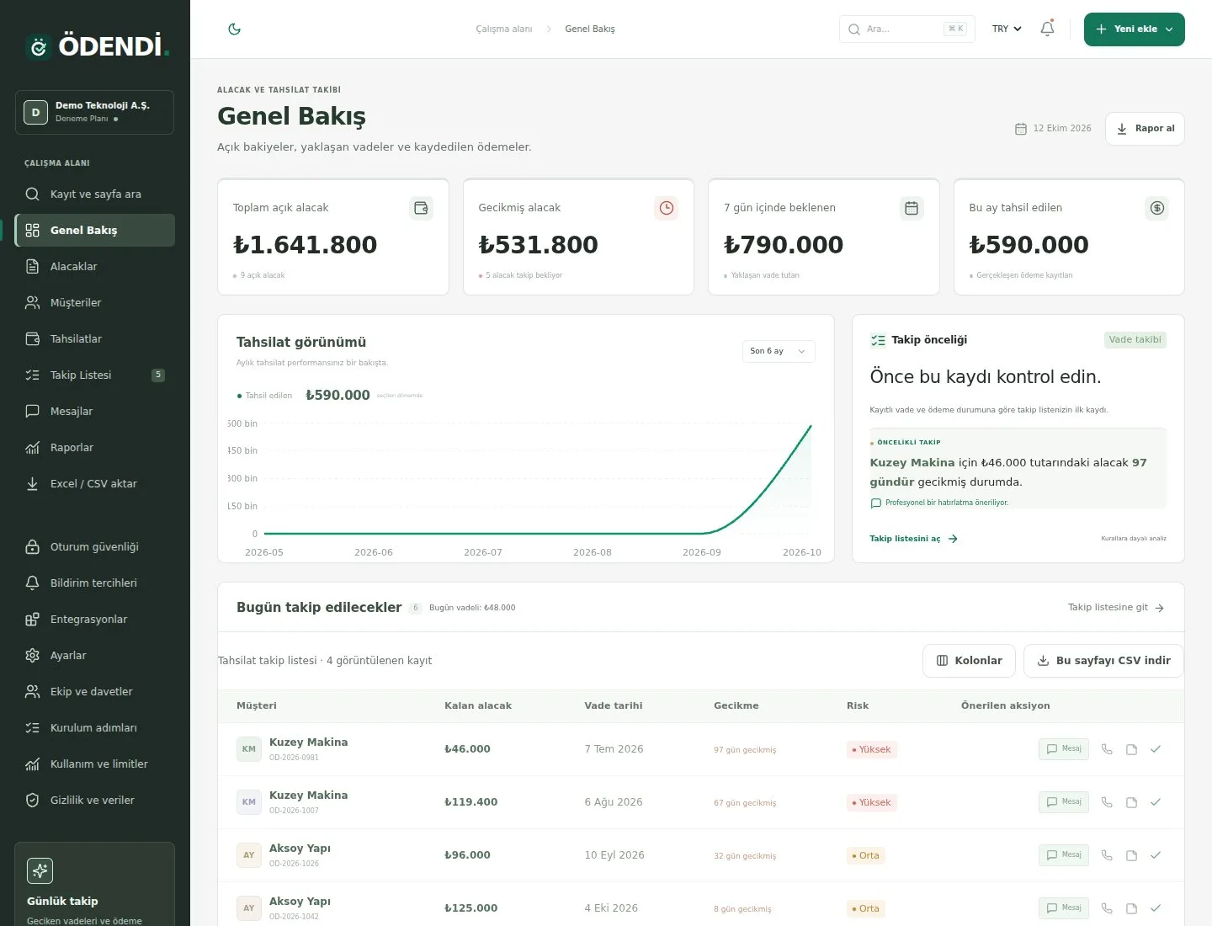Open Raporlar sidebar item
1212x926 pixels.
(x=94, y=447)
